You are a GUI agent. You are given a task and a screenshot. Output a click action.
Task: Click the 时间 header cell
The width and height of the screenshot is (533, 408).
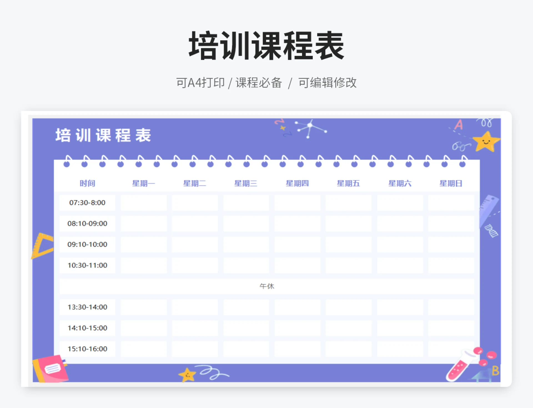(x=87, y=183)
